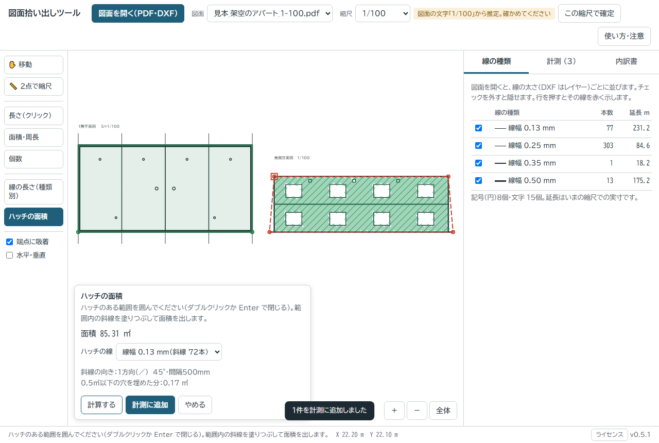Select the 長さ(クリック) tool
Screen dimensions: 659x443
click(33, 116)
